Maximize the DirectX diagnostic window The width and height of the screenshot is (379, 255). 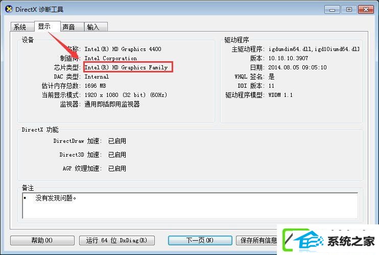tap(349, 10)
